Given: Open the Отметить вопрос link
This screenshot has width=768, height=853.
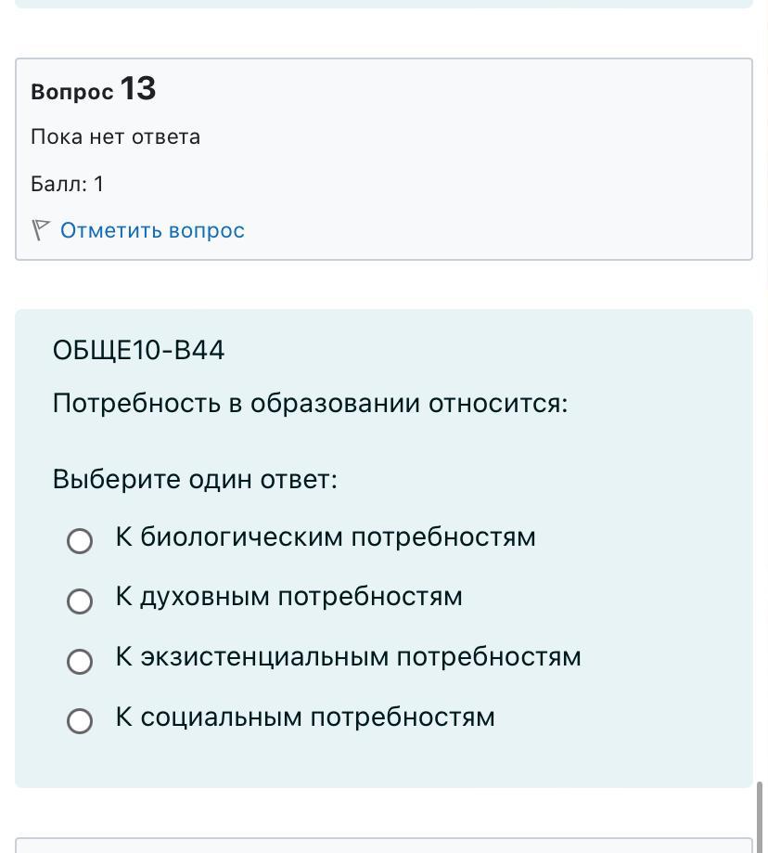Looking at the screenshot, I should [152, 231].
